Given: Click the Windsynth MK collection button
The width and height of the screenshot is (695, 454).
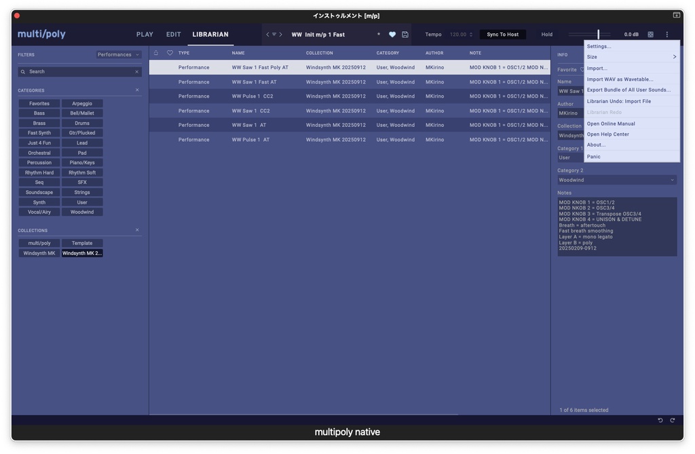Looking at the screenshot, I should click(x=38, y=252).
